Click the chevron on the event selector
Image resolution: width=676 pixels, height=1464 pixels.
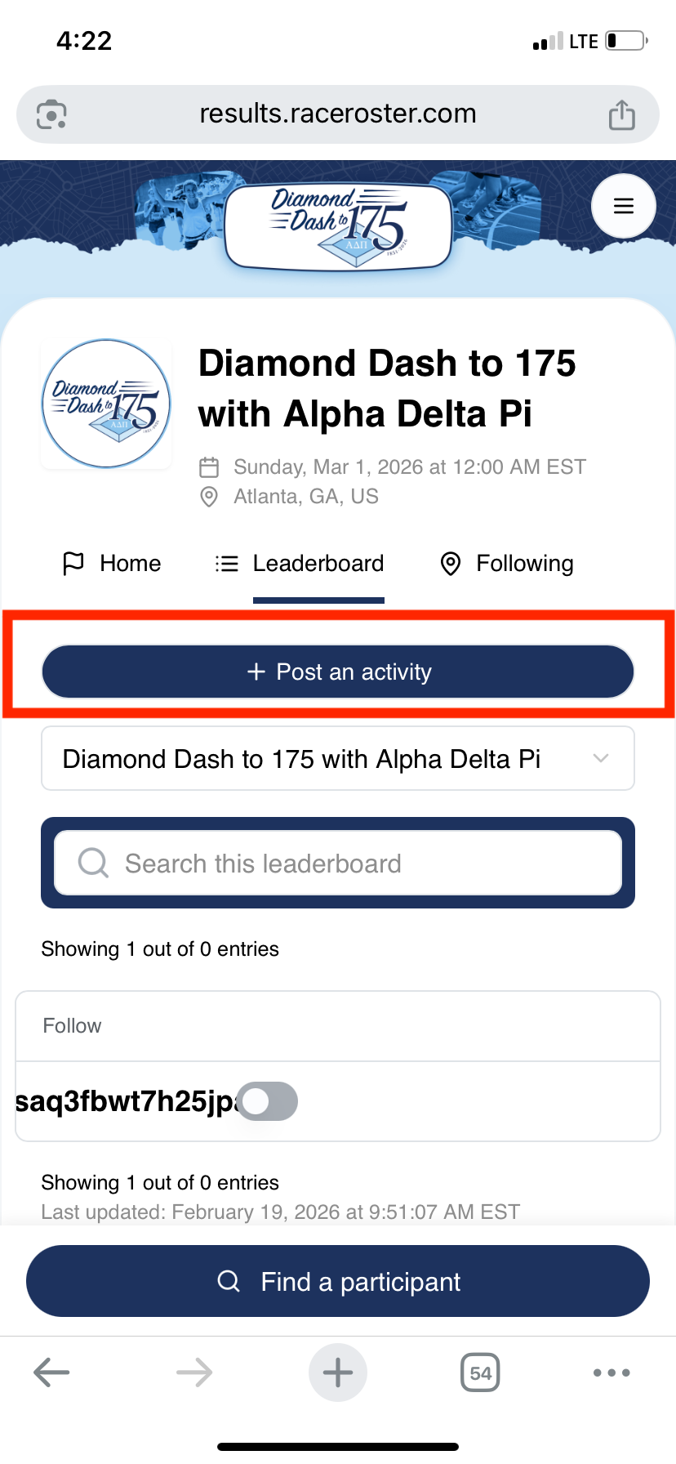(x=601, y=759)
